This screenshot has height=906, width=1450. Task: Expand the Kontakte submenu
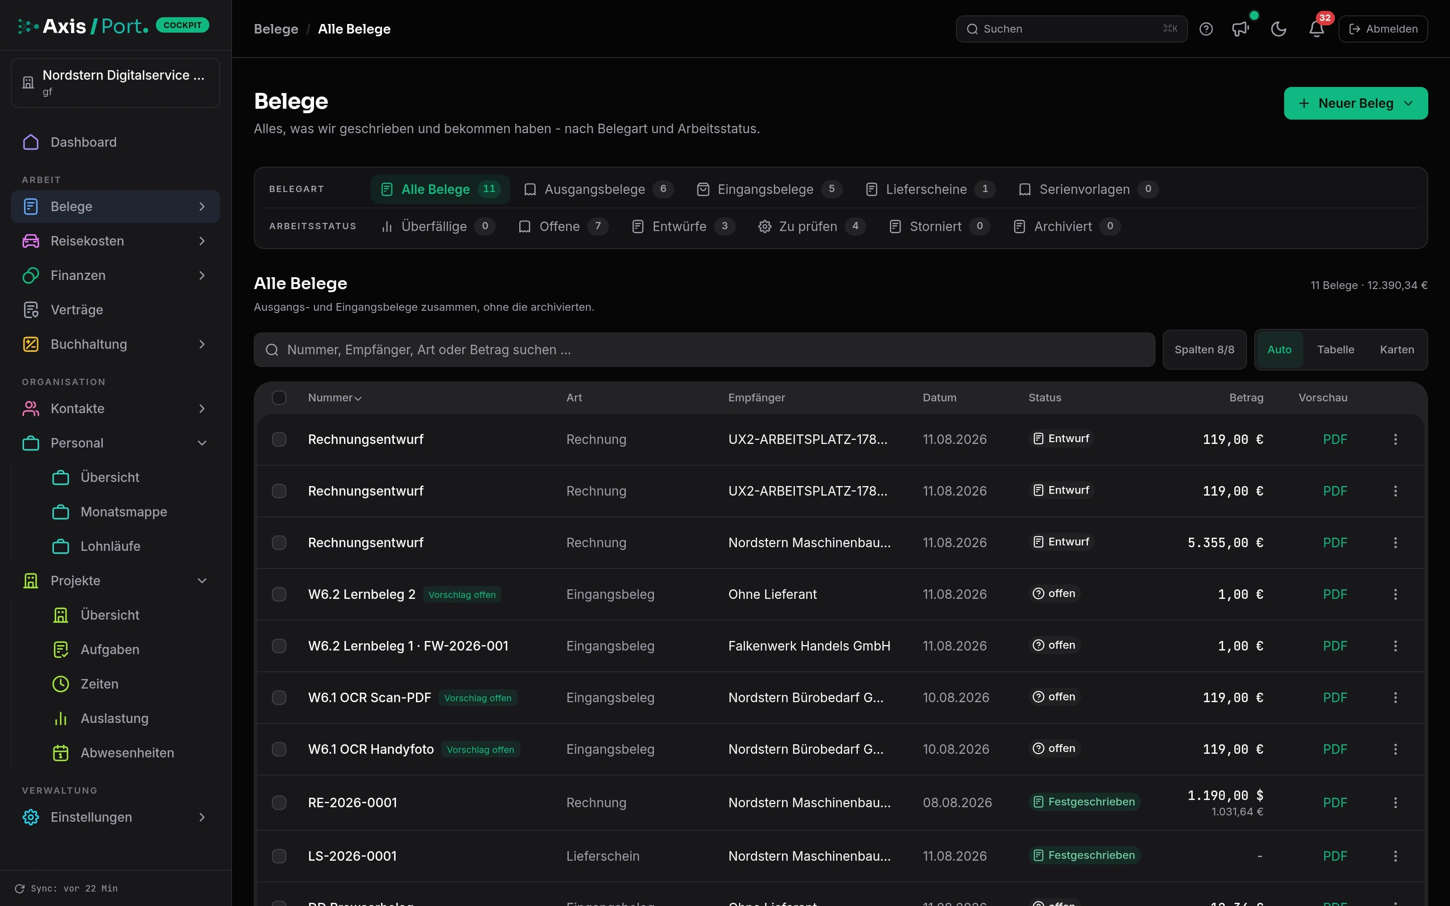coord(202,409)
